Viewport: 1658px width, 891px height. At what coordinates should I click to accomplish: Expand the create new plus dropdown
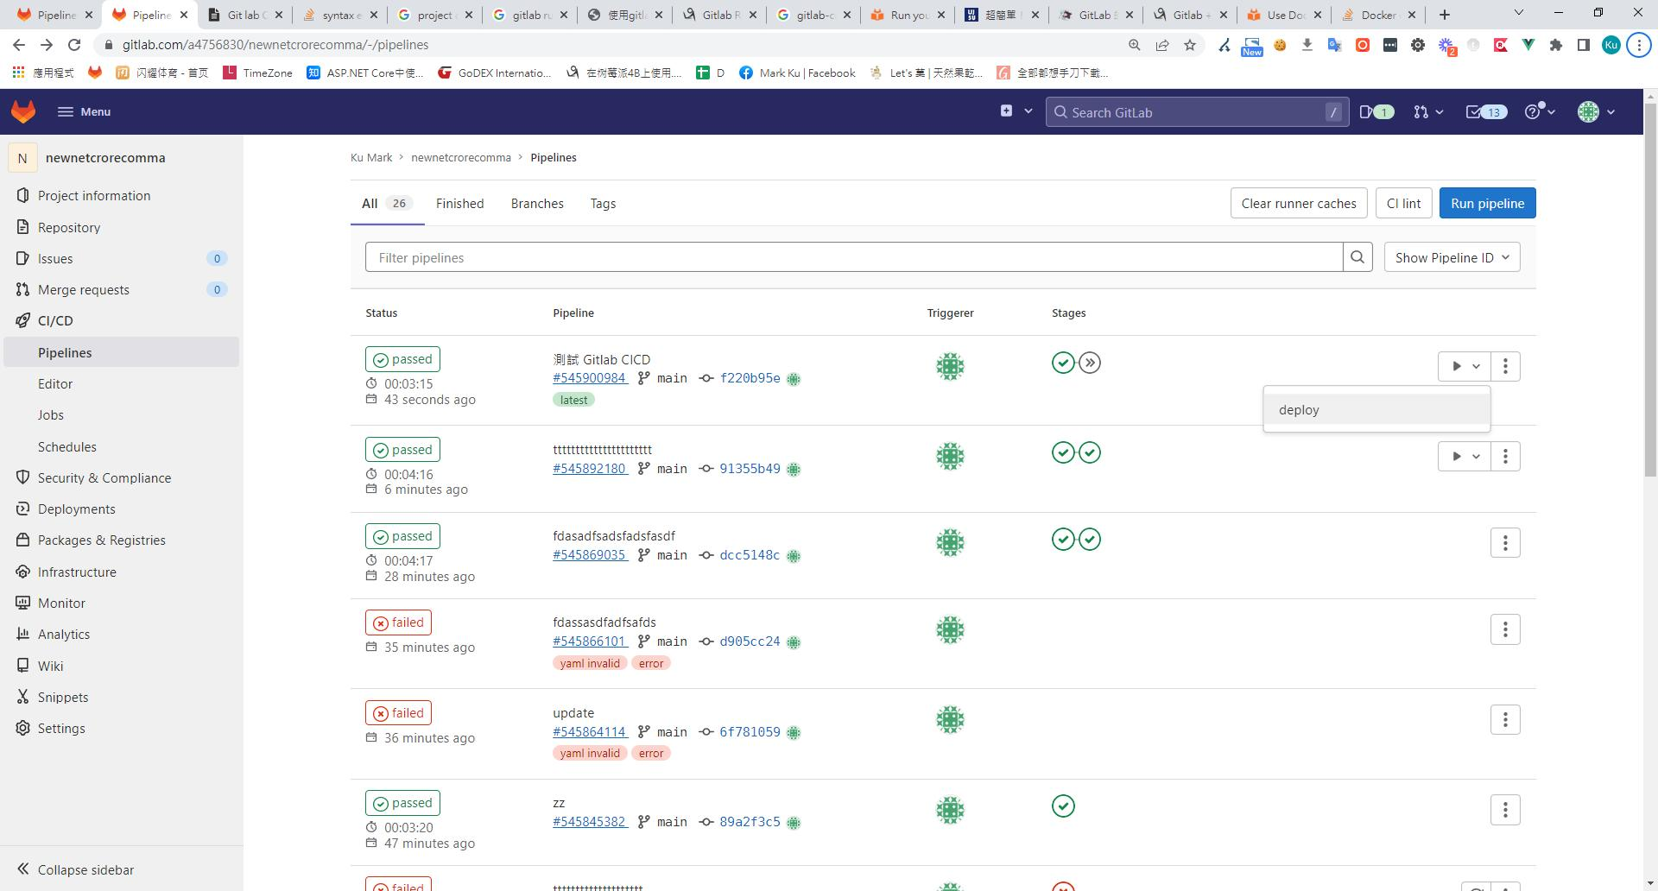coord(1016,111)
